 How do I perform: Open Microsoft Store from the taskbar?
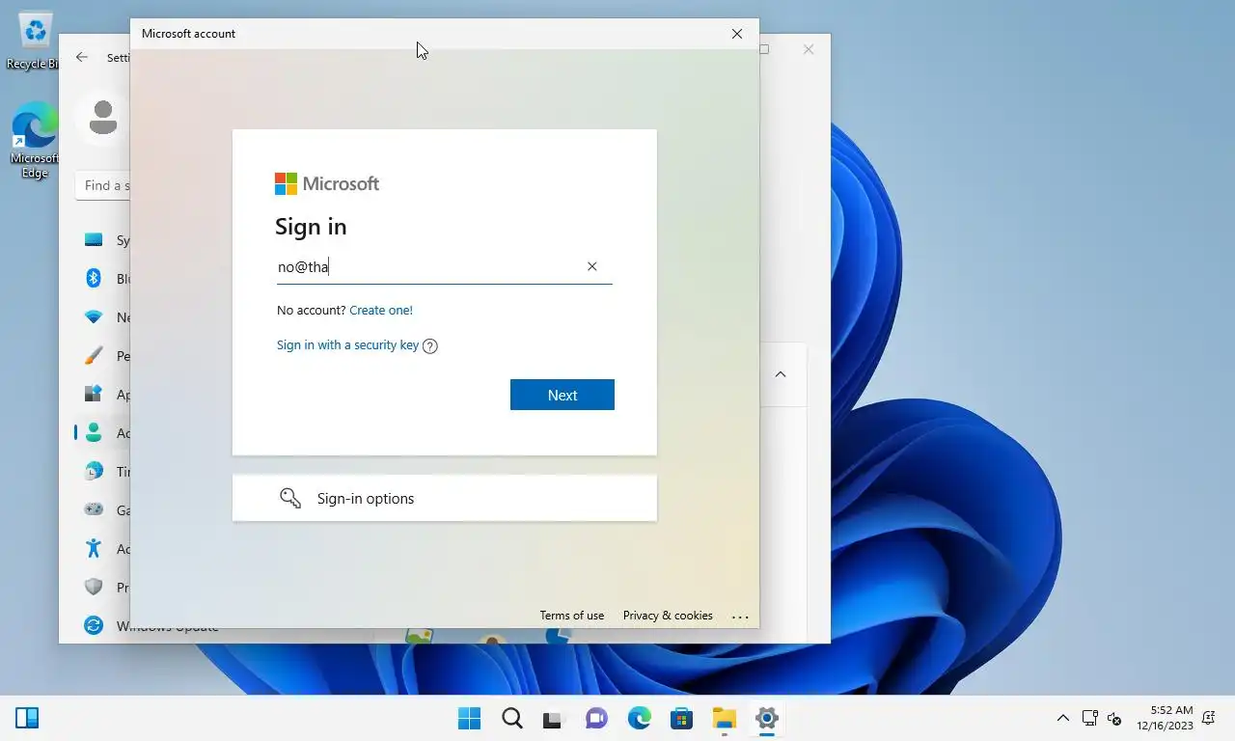(681, 718)
